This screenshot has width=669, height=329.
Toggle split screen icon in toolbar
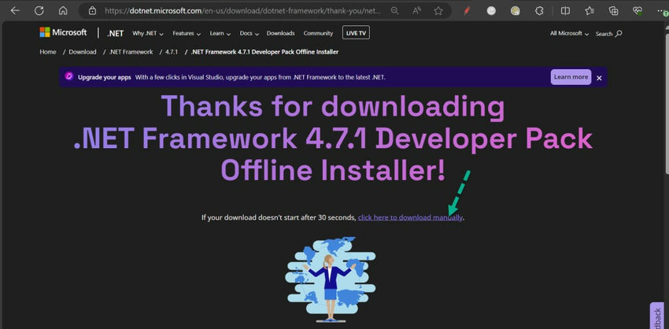coord(565,11)
